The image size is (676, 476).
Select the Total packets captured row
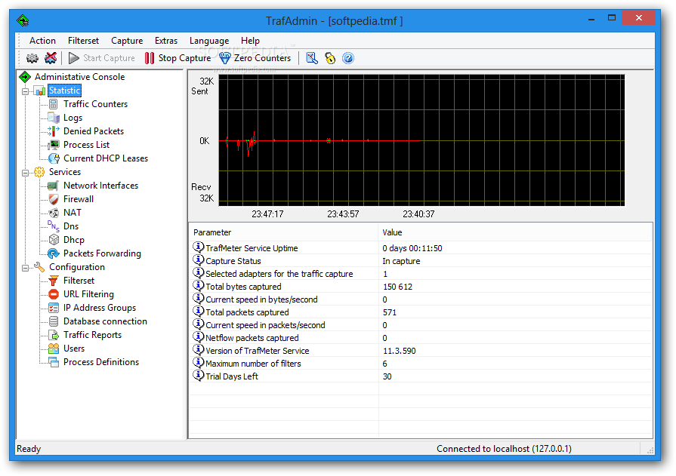coord(421,312)
